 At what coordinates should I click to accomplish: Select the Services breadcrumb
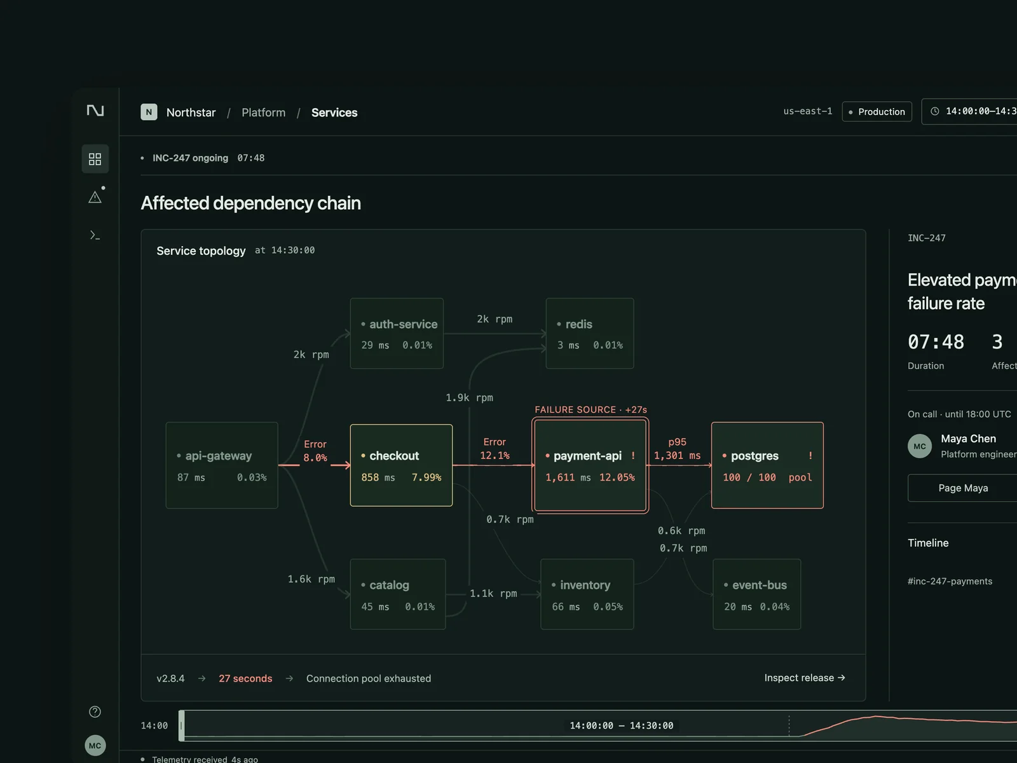point(334,113)
